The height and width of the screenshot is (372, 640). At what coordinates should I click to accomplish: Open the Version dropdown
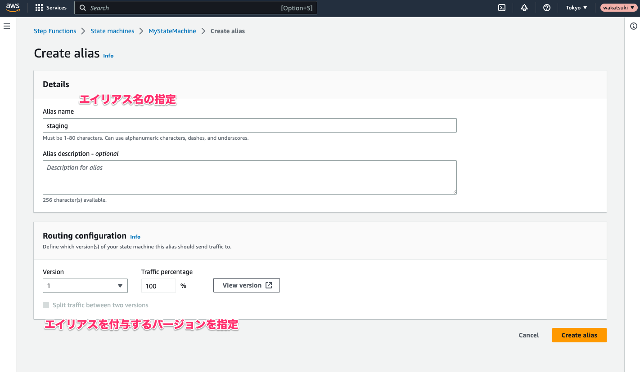click(x=85, y=286)
